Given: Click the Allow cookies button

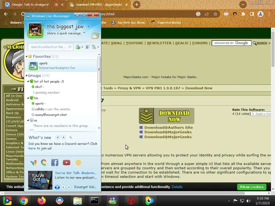Looking at the screenshot, I should pyautogui.click(x=251, y=187).
